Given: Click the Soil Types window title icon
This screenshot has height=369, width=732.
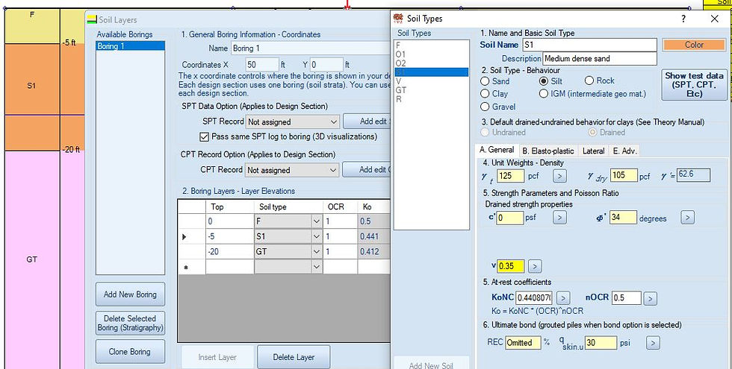Looking at the screenshot, I should [x=398, y=18].
